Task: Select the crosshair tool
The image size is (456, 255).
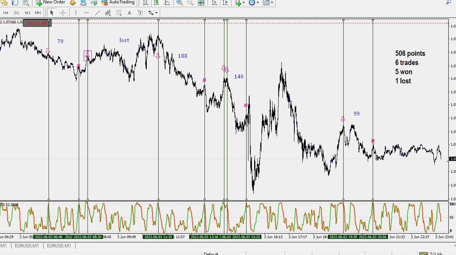Action: 63,13
